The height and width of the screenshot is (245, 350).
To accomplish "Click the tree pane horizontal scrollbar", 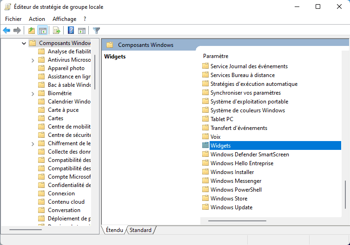I will tap(26, 229).
